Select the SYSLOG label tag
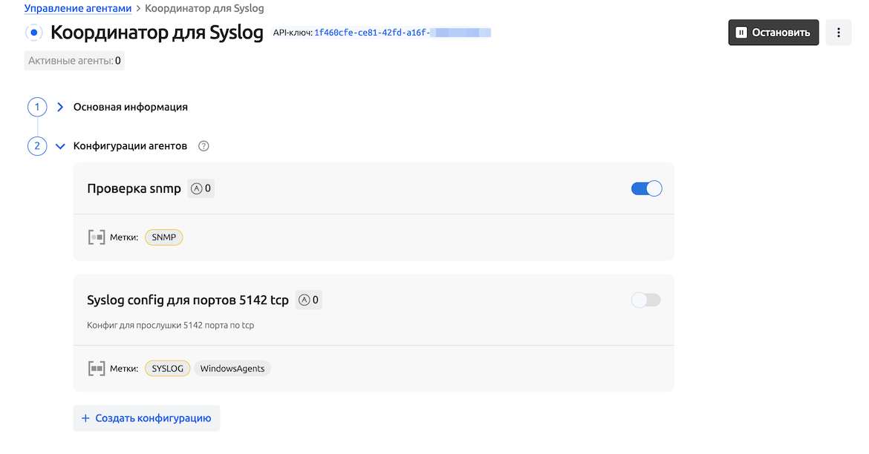This screenshot has width=869, height=454. point(167,369)
